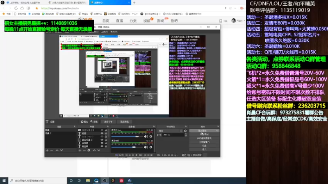Go to Douyu 鱼吧 nav tab
Screen dimensions: 328x184
click(174, 21)
